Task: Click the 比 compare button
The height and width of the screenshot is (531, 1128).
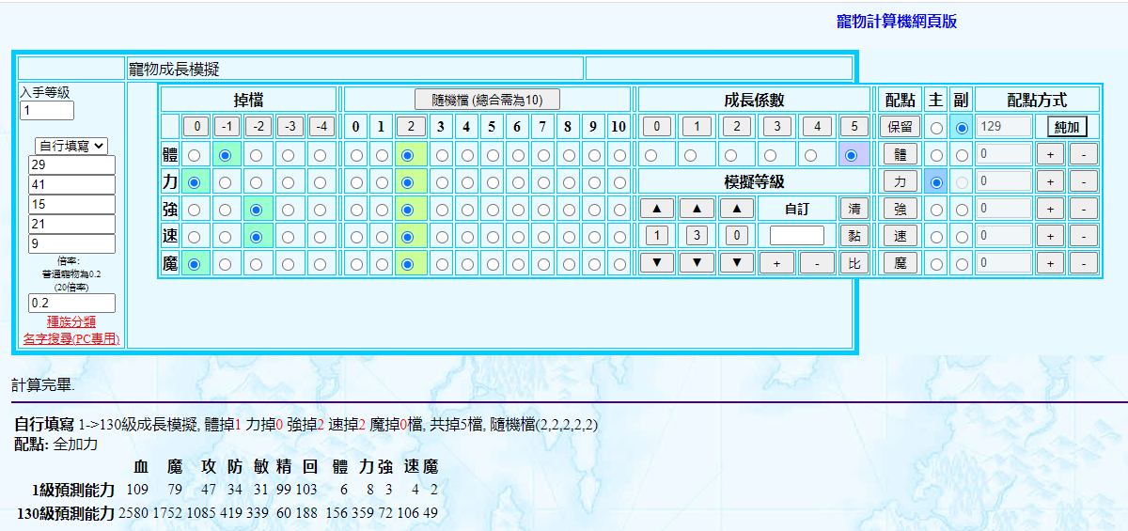Action: click(x=854, y=263)
